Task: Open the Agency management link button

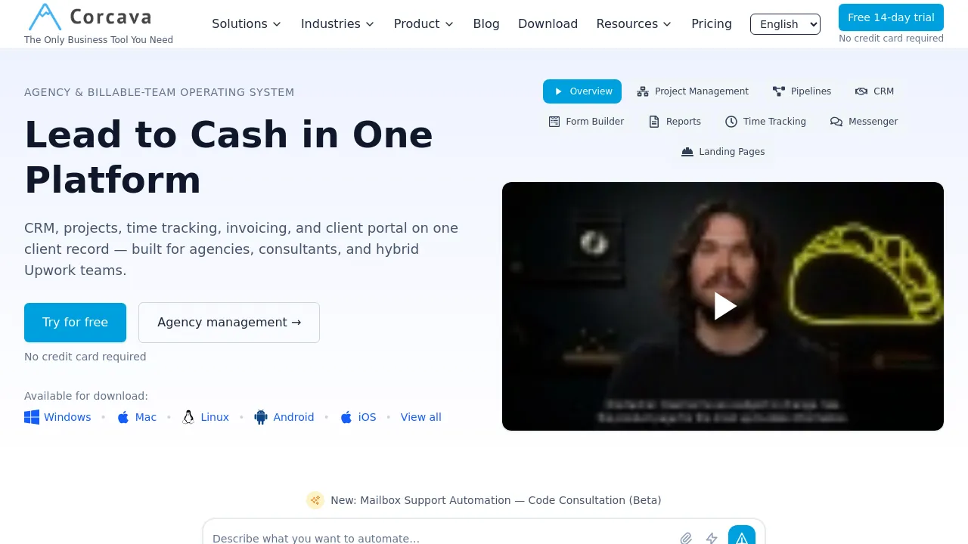Action: pos(229,323)
